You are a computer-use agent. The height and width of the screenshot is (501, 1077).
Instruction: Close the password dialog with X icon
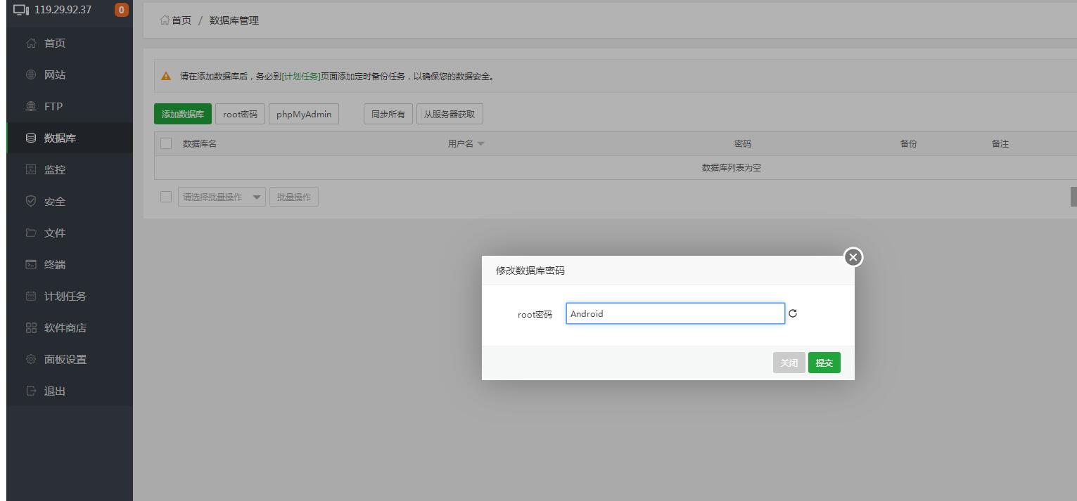(853, 257)
